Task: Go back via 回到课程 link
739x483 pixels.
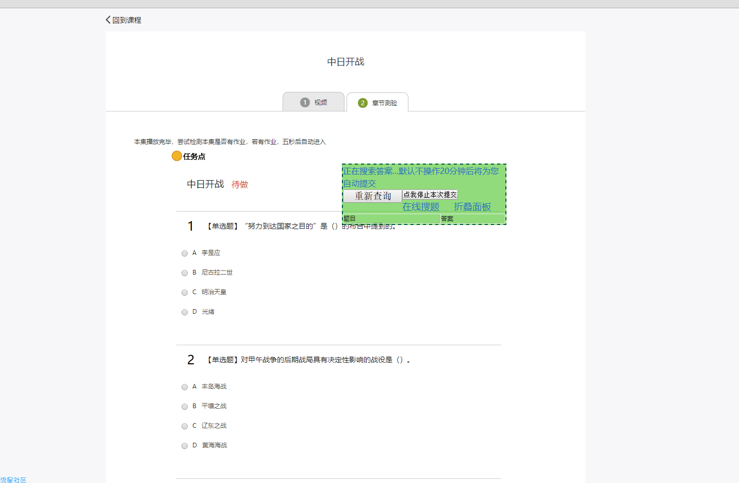Action: [x=127, y=20]
